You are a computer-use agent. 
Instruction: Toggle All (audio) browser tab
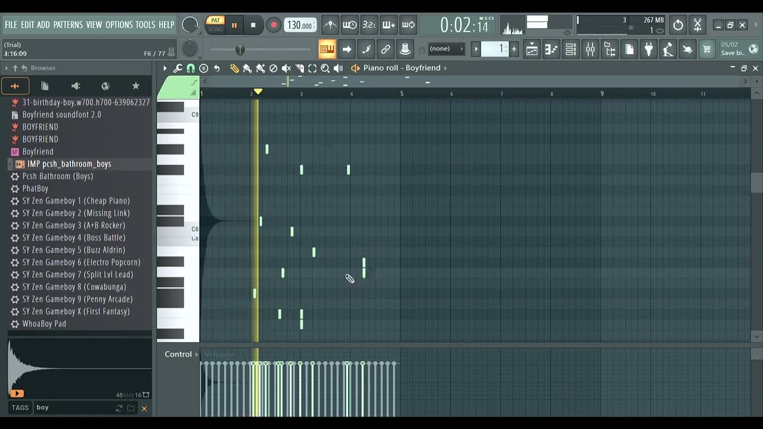click(x=15, y=86)
